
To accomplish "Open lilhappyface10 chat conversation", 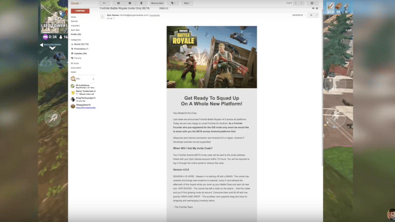I will click(83, 106).
